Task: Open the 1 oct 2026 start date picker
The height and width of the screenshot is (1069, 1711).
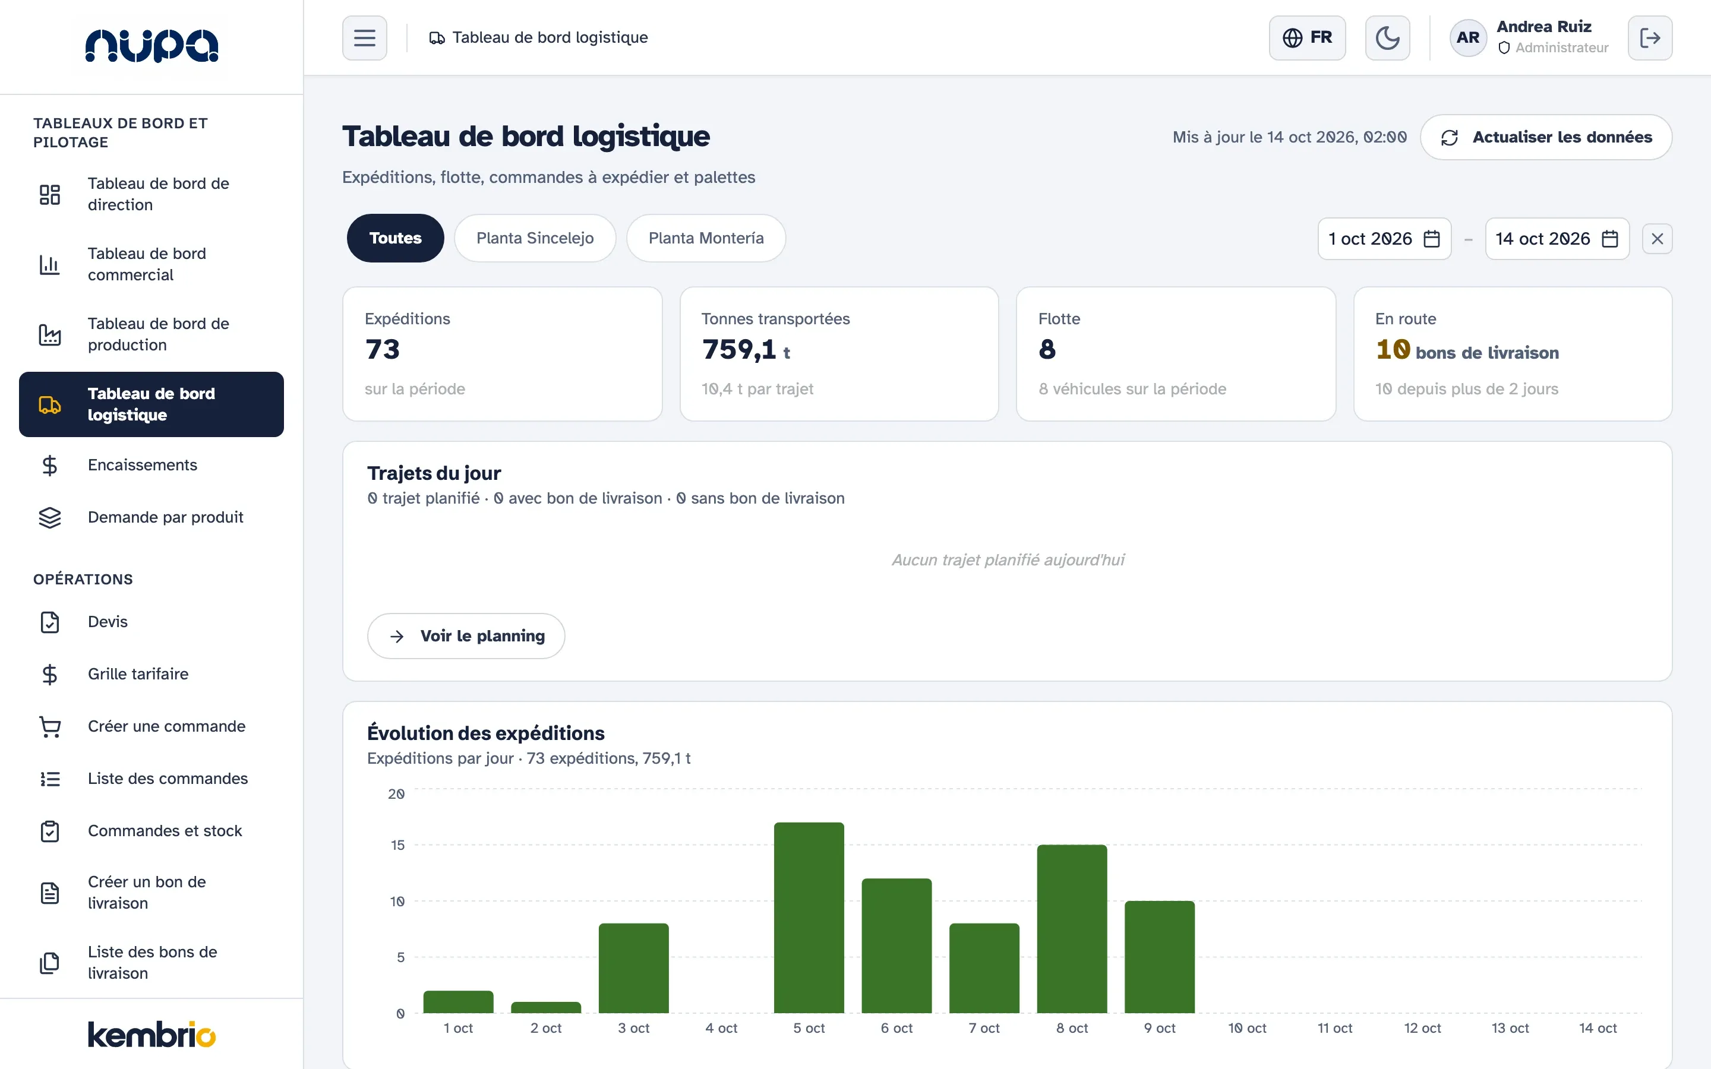Action: pos(1384,239)
